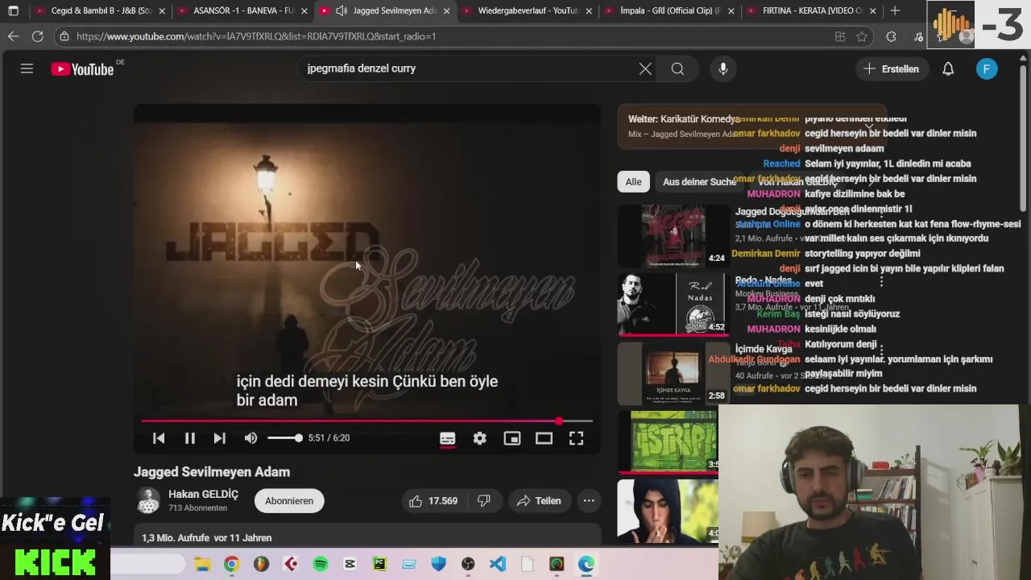
Task: Select the Aus deiner Suche chip
Action: 699,181
